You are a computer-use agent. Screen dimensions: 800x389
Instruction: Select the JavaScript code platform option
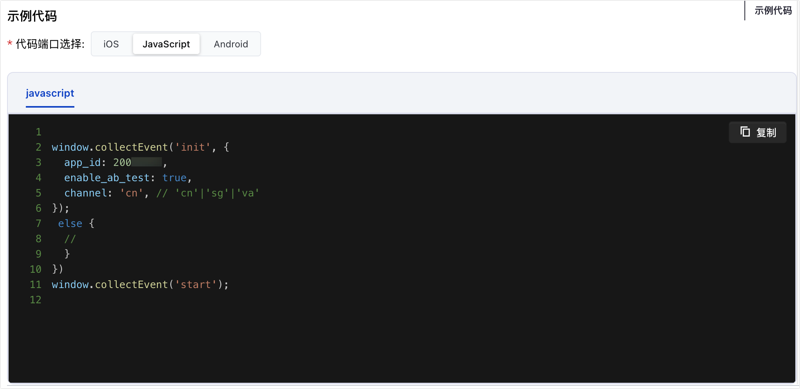click(166, 44)
